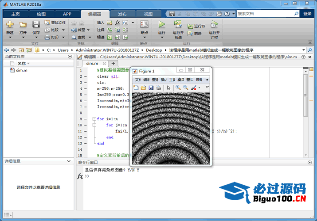The height and width of the screenshot is (221, 317).
Task: Open a file with the folder icon
Action: (x=23, y=24)
